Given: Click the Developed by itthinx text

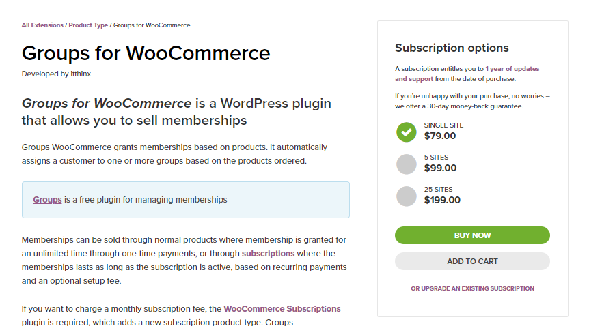Looking at the screenshot, I should tap(53, 73).
